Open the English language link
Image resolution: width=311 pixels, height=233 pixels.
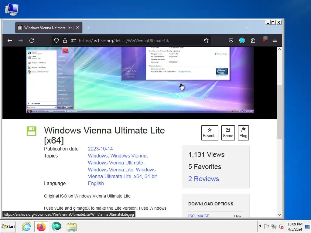(96, 184)
